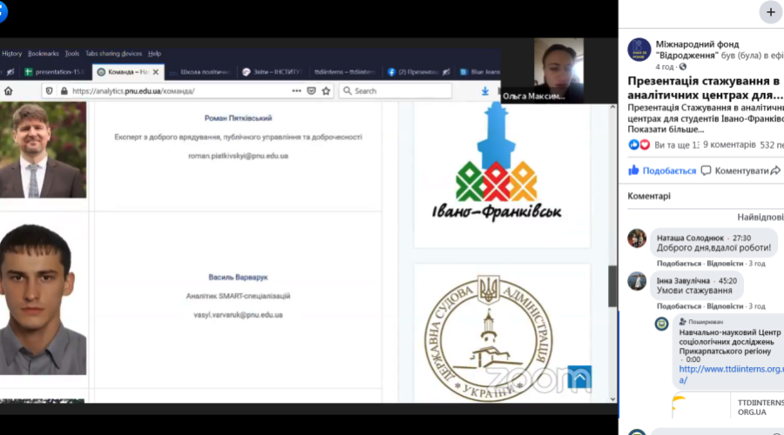Like the post with Подобається button
Screen dimensions: 784x435
click(662, 171)
